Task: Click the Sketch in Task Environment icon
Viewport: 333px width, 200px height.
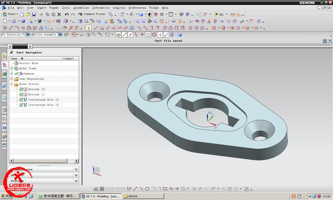Action: 96,189
